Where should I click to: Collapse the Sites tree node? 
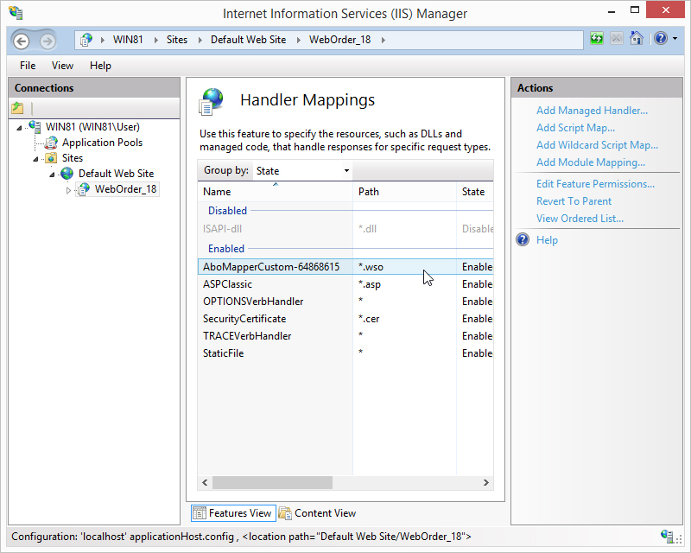(35, 159)
